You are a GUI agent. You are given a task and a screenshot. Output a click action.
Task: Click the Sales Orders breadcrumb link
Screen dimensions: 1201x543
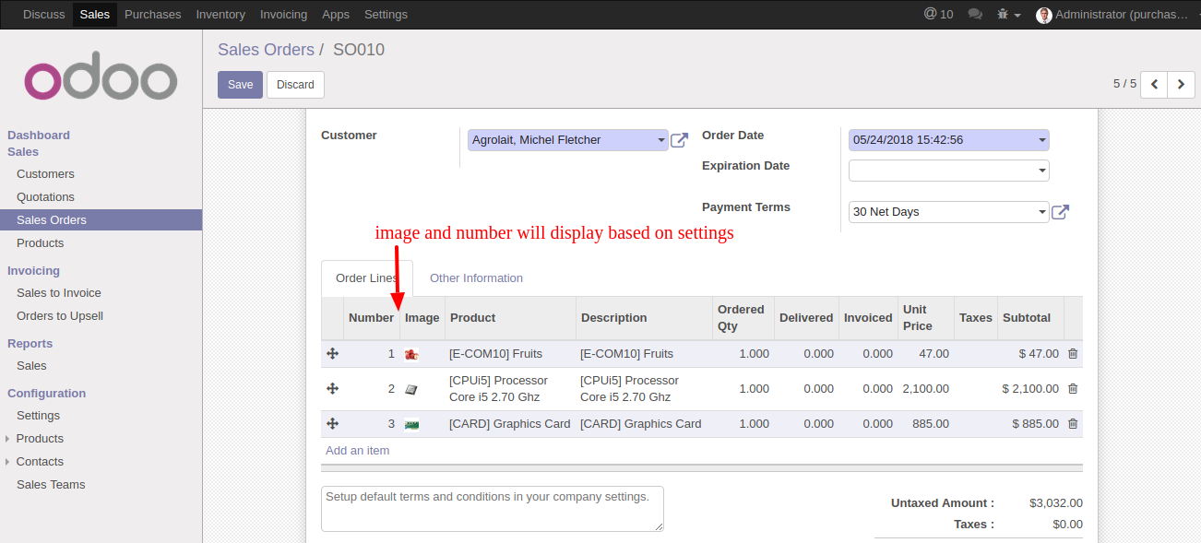(266, 50)
